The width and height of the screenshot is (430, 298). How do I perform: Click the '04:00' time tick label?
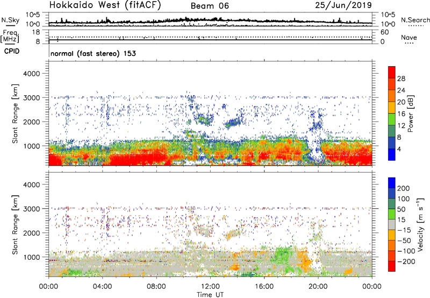point(103,287)
